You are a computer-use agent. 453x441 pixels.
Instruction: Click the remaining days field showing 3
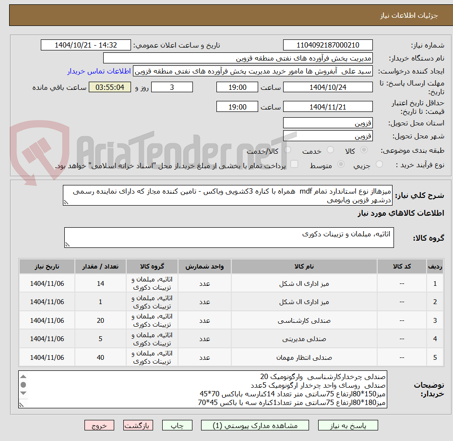point(172,87)
